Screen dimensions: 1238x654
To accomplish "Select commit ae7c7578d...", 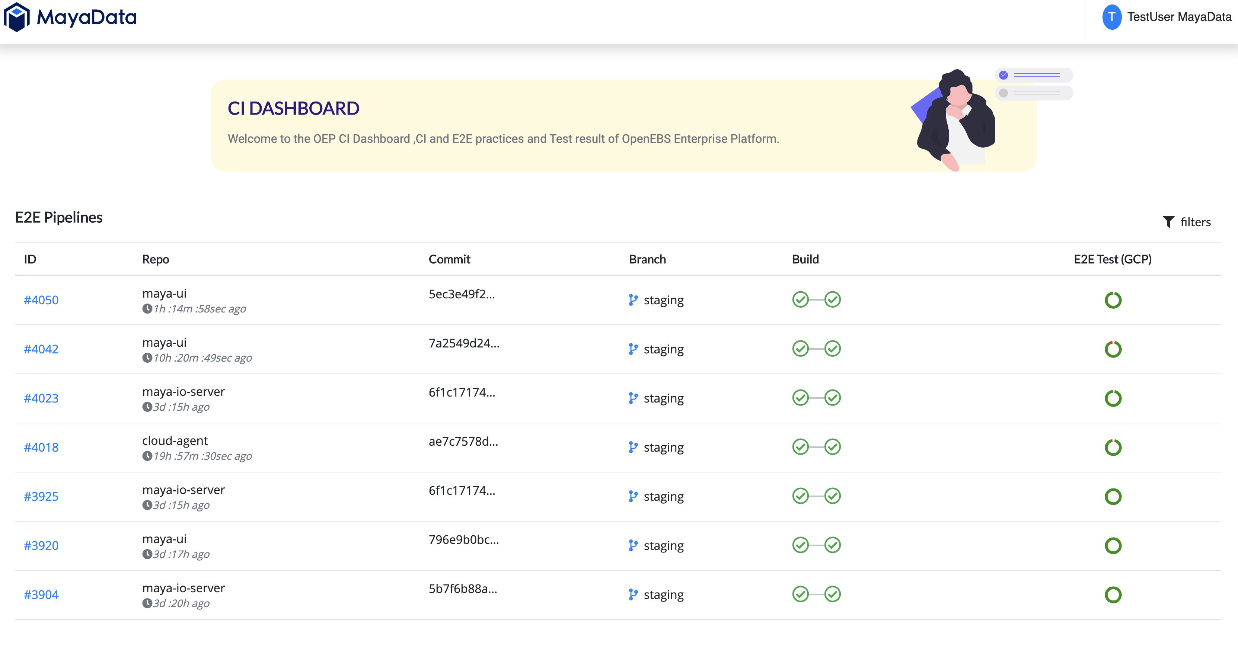I will (463, 441).
